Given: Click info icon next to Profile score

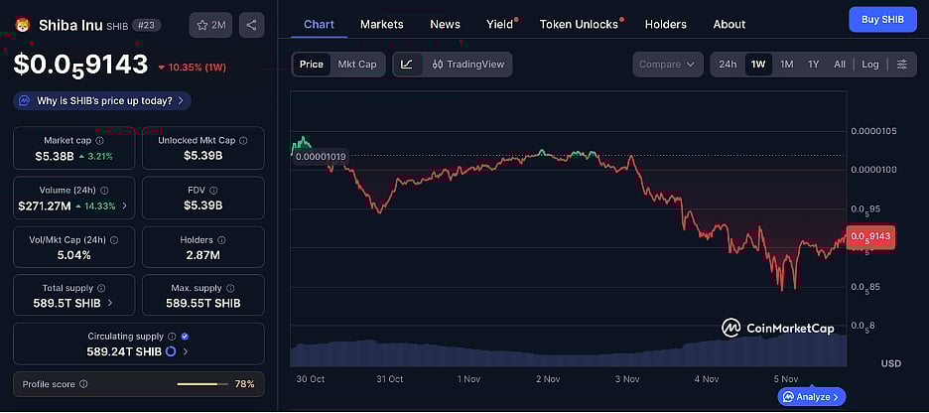Looking at the screenshot, I should coord(83,384).
